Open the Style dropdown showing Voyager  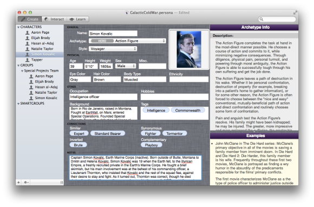113,49
